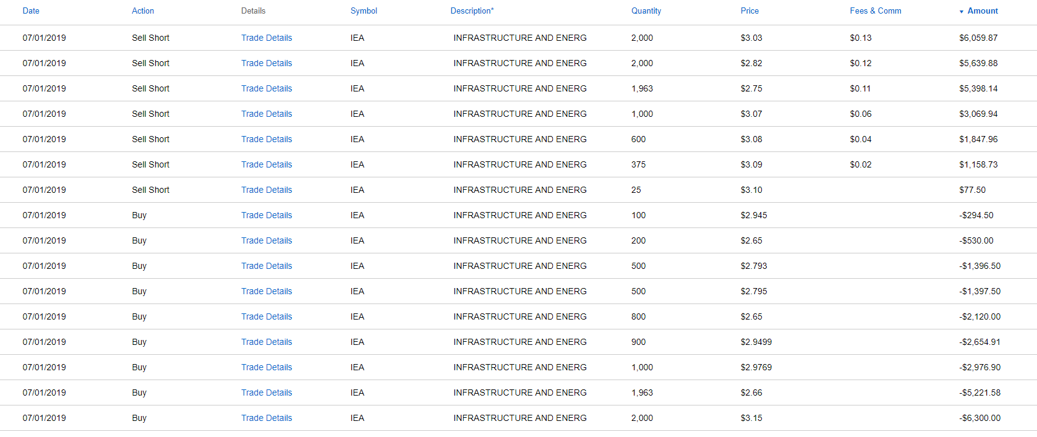The width and height of the screenshot is (1037, 437).
Task: Sort by the Price column header
Action: point(749,11)
